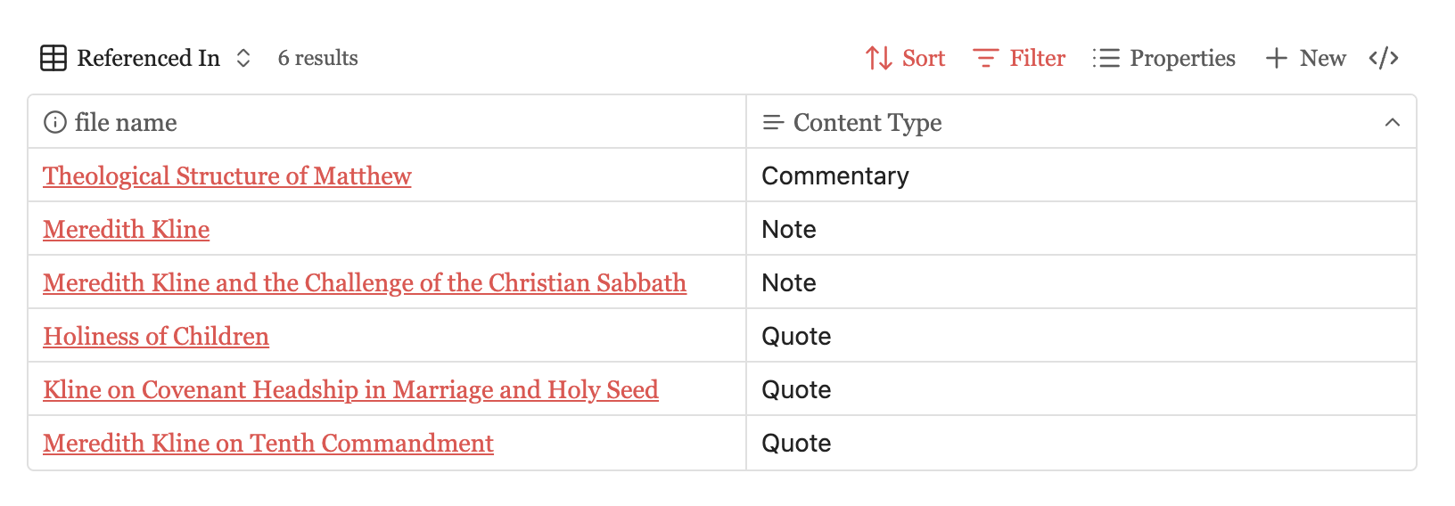Image resolution: width=1455 pixels, height=506 pixels.
Task: Open the embed code view icon
Action: pyautogui.click(x=1384, y=58)
